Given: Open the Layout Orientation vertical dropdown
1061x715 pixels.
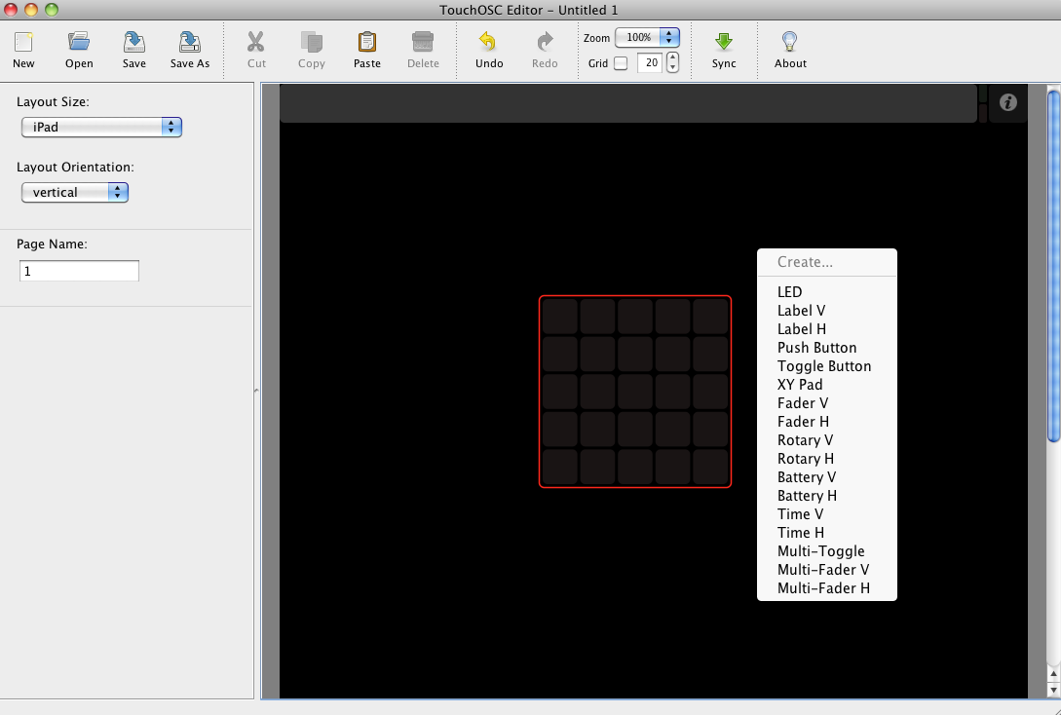Looking at the screenshot, I should click(75, 192).
